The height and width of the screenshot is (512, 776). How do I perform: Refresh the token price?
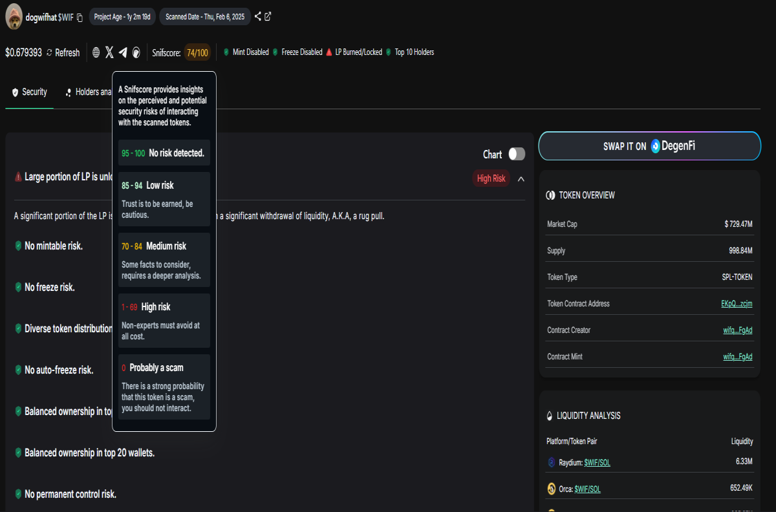[x=63, y=53]
